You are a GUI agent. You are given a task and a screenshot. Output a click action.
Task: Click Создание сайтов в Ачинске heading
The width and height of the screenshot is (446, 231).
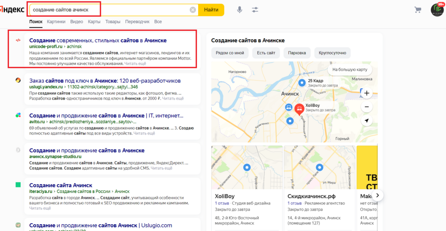point(248,41)
